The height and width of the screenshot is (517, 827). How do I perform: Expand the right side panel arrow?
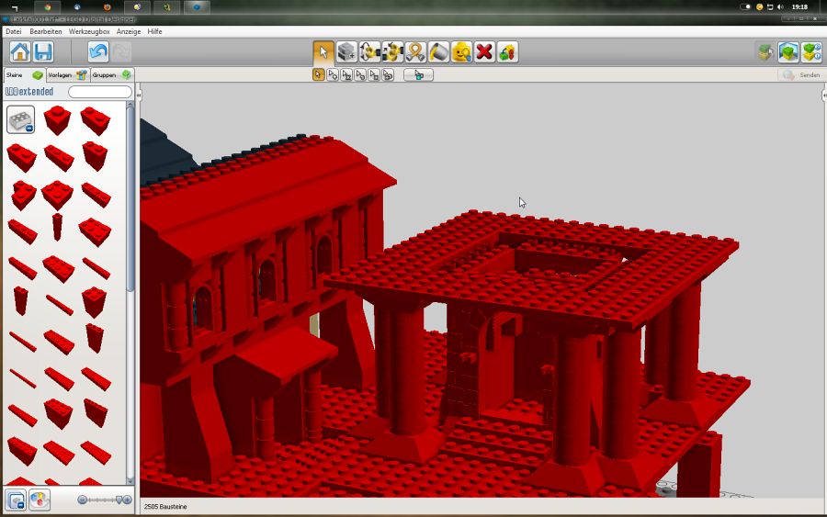[x=823, y=95]
